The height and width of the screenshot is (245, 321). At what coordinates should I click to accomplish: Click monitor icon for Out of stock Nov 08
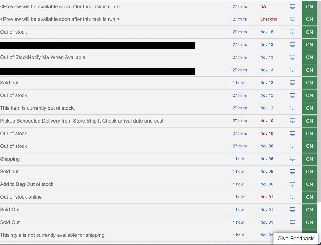pyautogui.click(x=292, y=146)
